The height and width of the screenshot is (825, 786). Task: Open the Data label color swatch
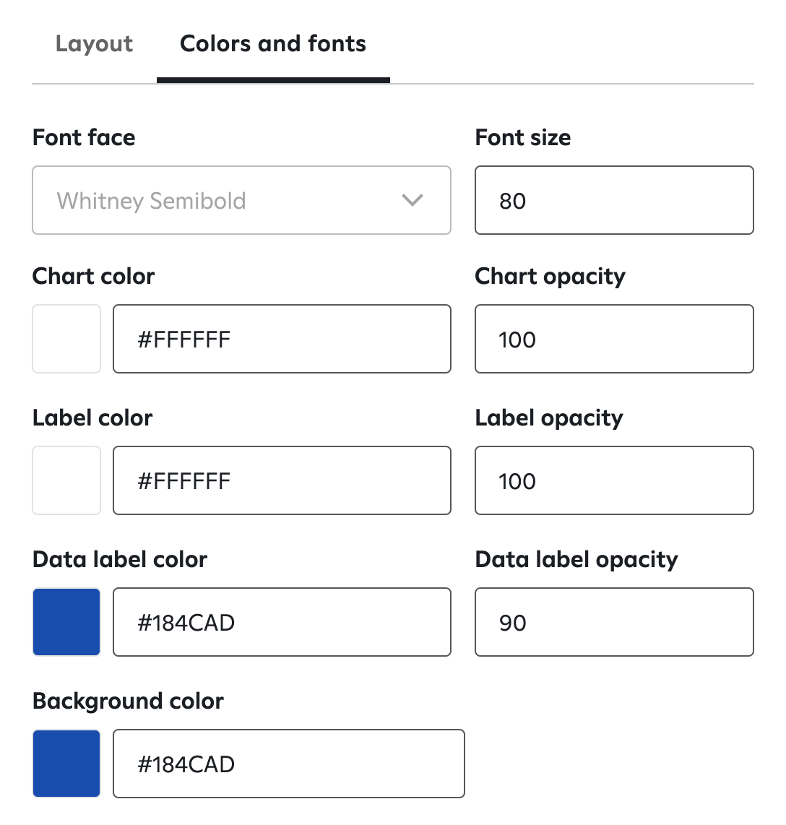pos(66,622)
